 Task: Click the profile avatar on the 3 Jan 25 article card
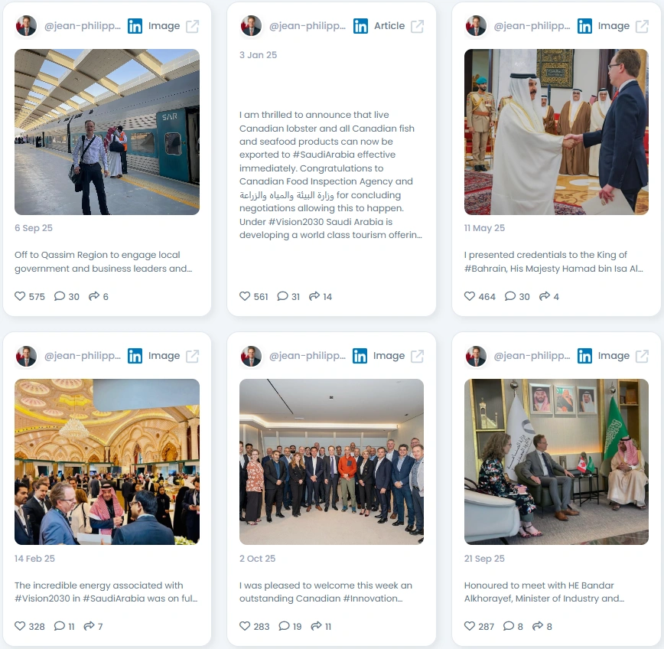251,26
